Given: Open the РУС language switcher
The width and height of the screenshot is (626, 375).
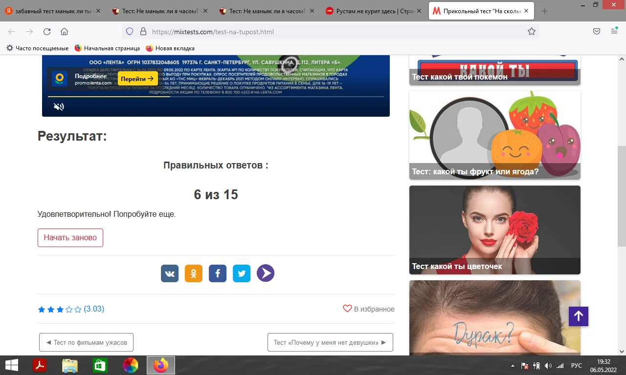Looking at the screenshot, I should [x=576, y=365].
